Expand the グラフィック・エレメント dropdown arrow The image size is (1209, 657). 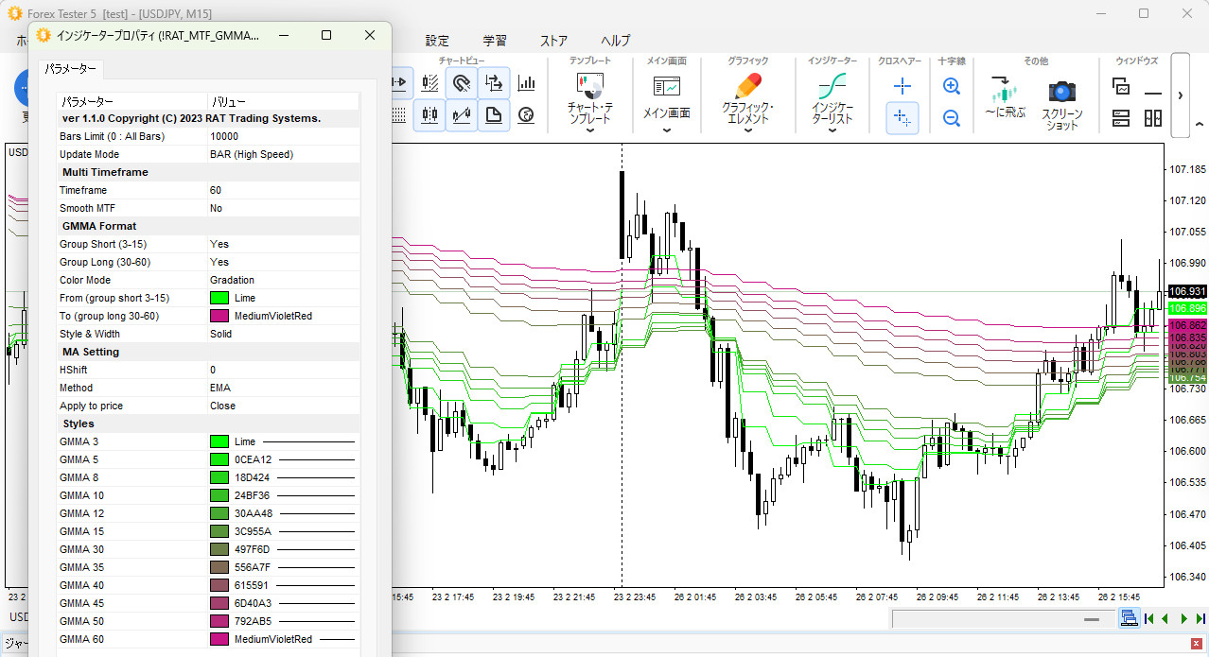coord(747,130)
